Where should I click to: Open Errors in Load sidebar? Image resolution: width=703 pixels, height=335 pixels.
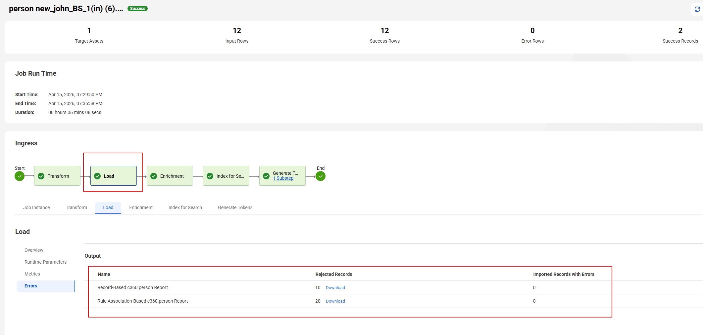click(x=46, y=286)
